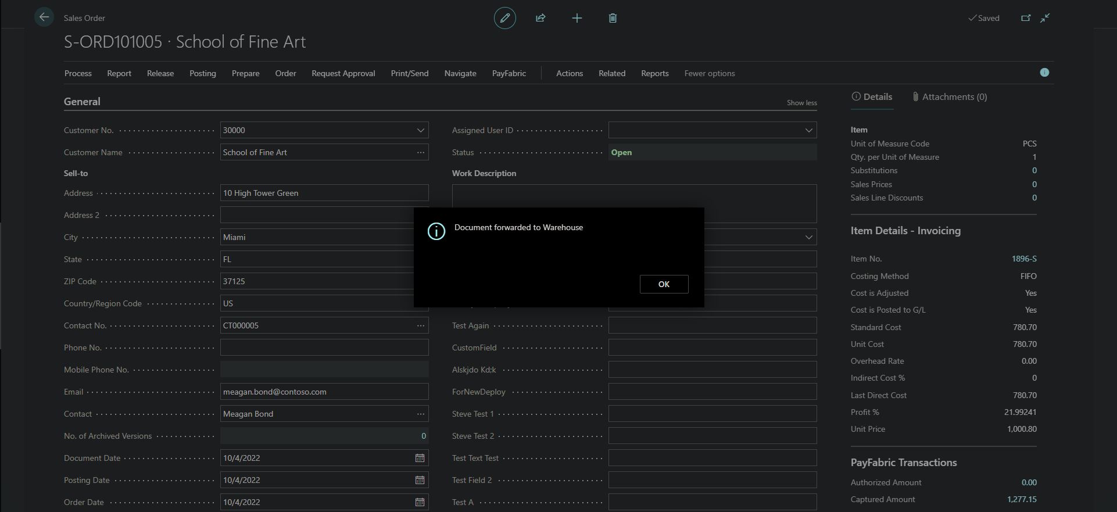The width and height of the screenshot is (1117, 512).
Task: Click the back arrow button
Action: pos(44,17)
